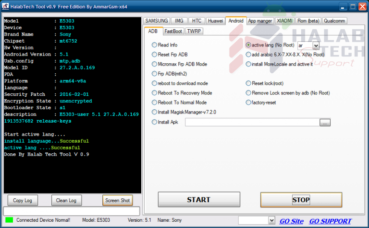Click the Usb.config value mtp,adb

click(70, 61)
